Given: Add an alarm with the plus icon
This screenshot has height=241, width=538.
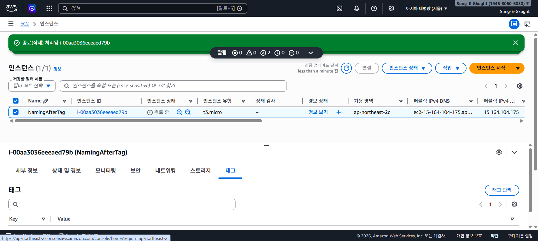Looking at the screenshot, I should 339,112.
